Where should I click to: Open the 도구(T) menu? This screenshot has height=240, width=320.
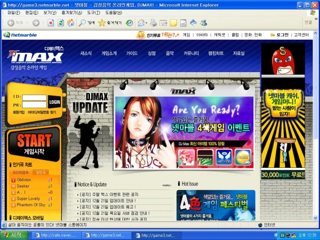(x=94, y=13)
